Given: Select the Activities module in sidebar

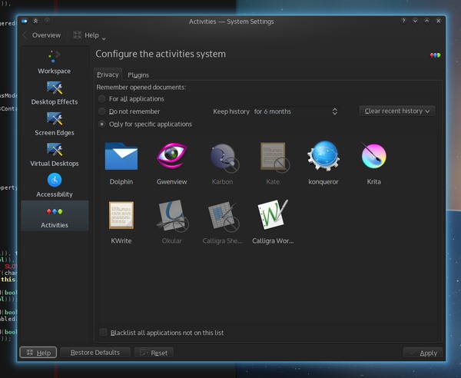Looking at the screenshot, I should pyautogui.click(x=55, y=216).
